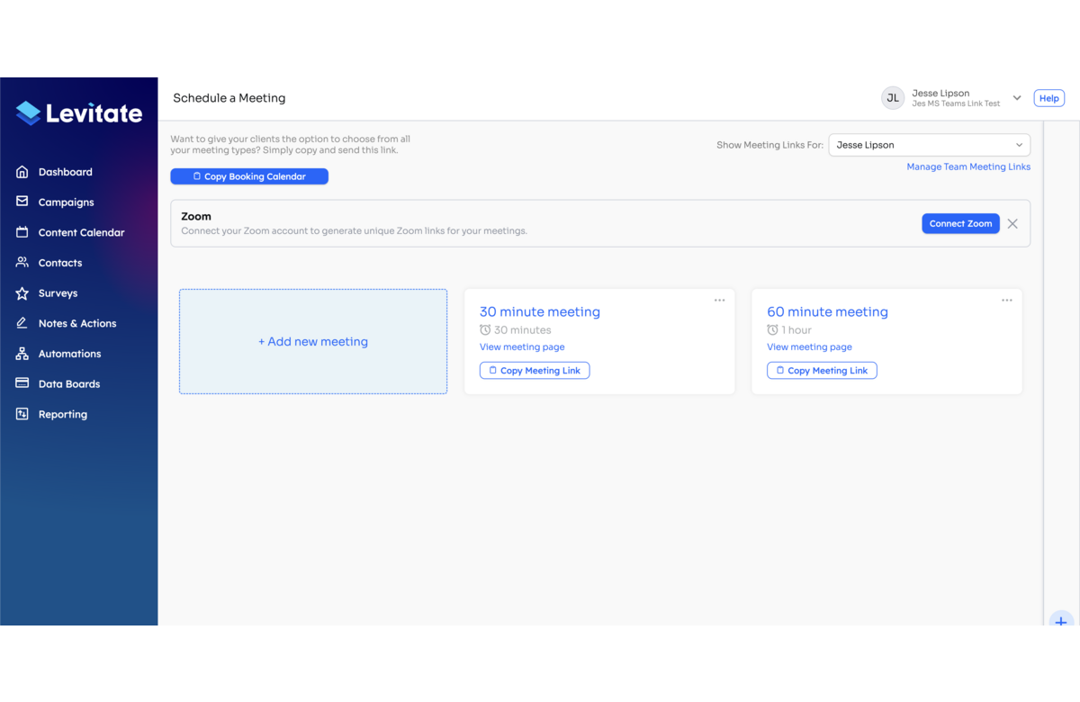Open the 60 minute meeting title
Screen dimensions: 1080x702
(827, 311)
